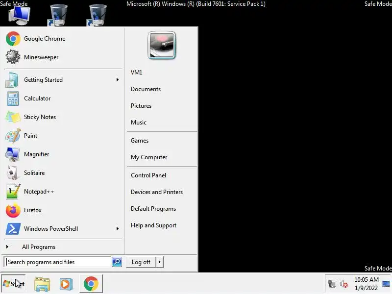This screenshot has height=294, width=392.
Task: Click the Start button
Action: (13, 284)
